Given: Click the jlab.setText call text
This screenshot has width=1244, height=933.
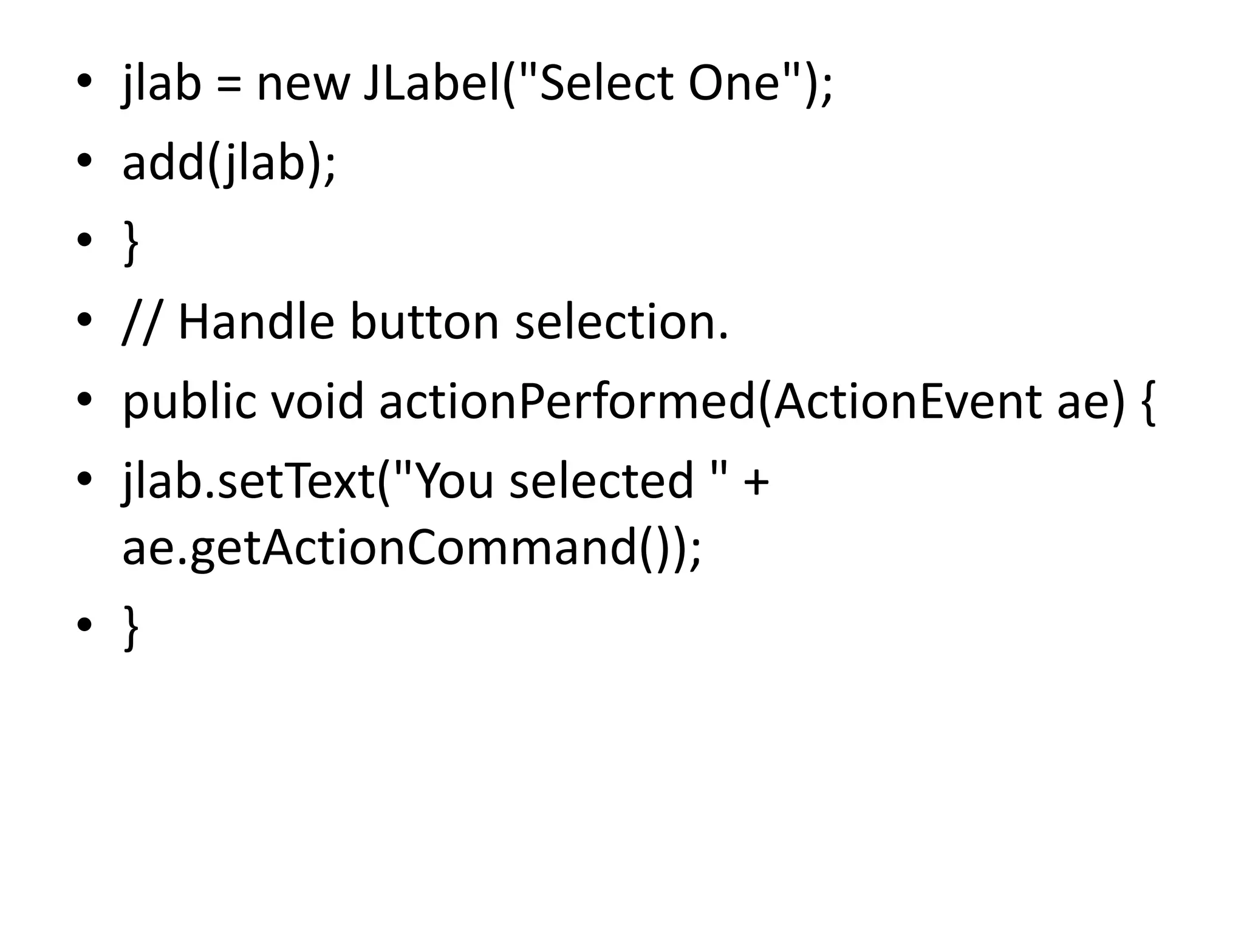Looking at the screenshot, I should 248,480.
